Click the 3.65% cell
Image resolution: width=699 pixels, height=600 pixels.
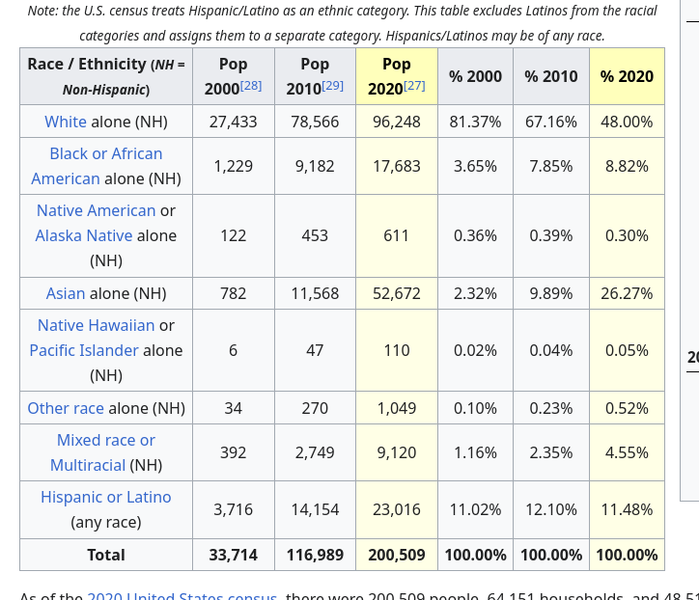(475, 166)
